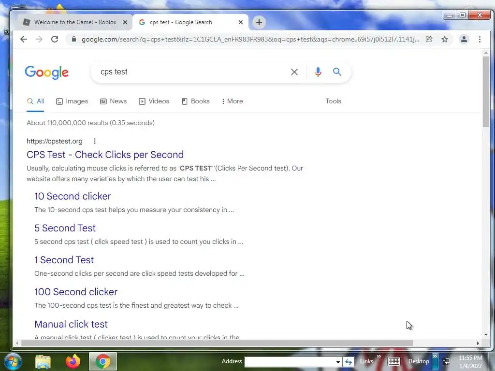The height and width of the screenshot is (371, 495).
Task: Share this page via address bar icon
Action: 429,39
